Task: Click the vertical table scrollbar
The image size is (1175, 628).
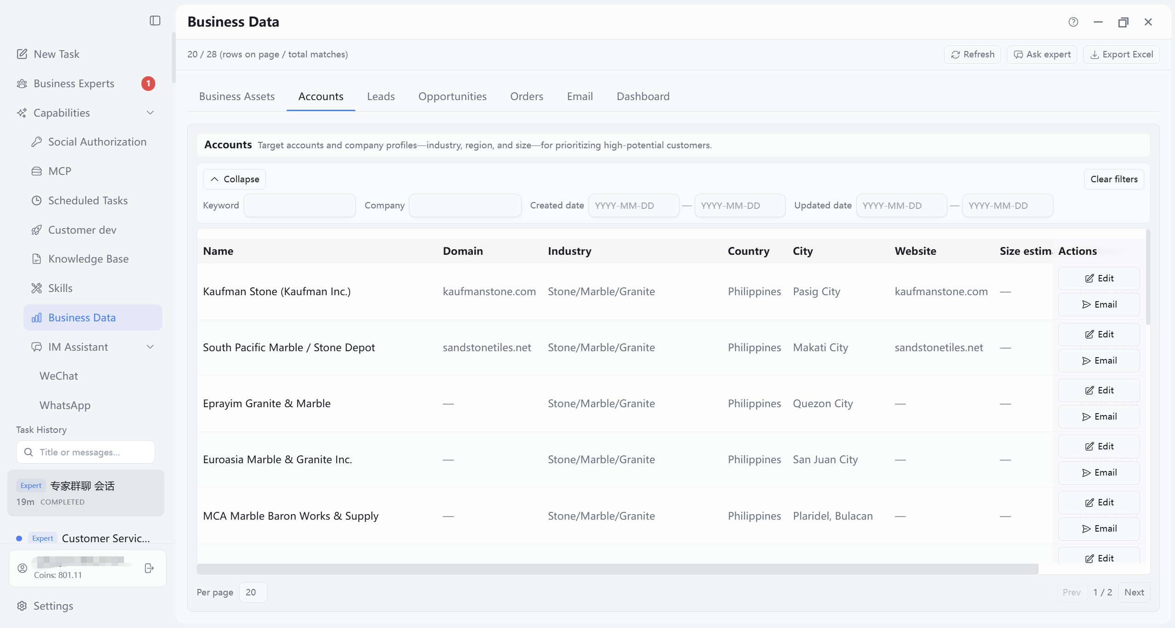Action: (x=1148, y=277)
